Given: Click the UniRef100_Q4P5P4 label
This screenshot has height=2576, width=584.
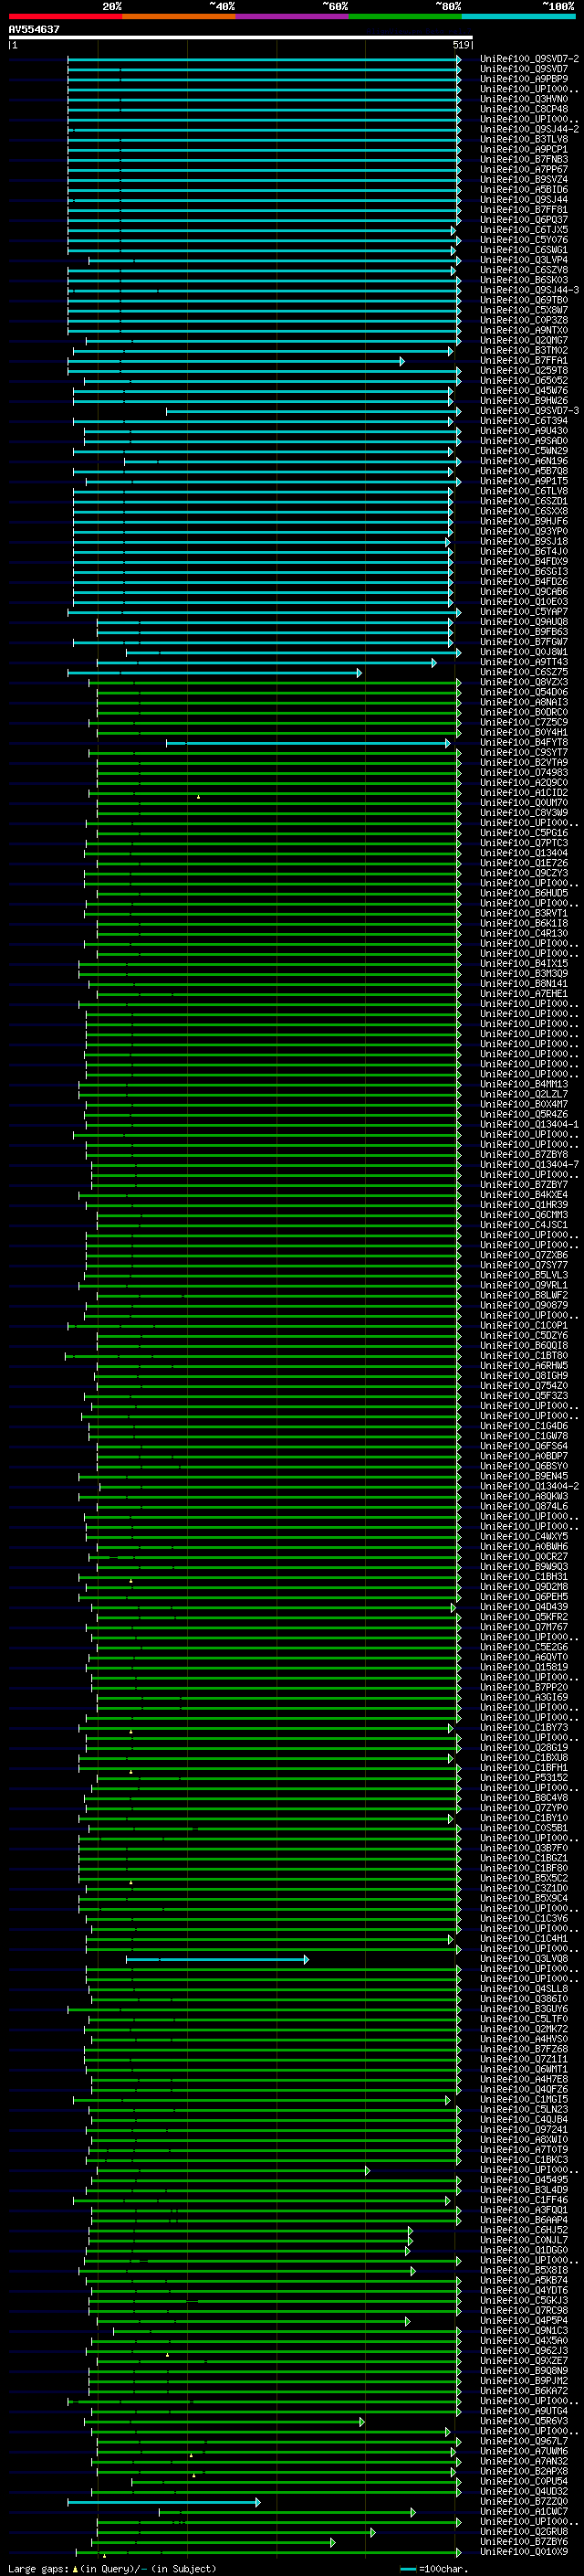Looking at the screenshot, I should (x=524, y=2321).
